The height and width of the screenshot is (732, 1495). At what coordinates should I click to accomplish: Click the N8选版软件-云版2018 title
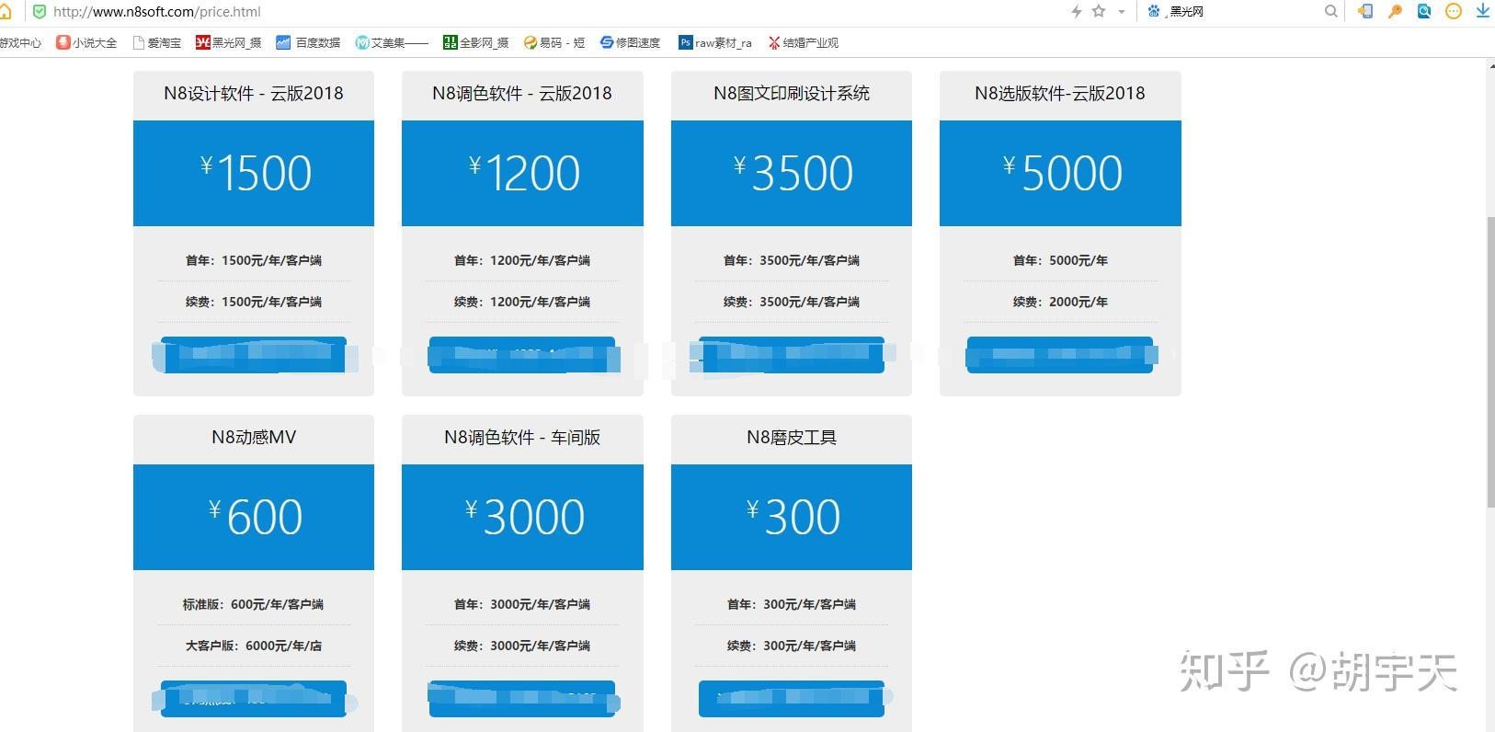coord(1060,93)
